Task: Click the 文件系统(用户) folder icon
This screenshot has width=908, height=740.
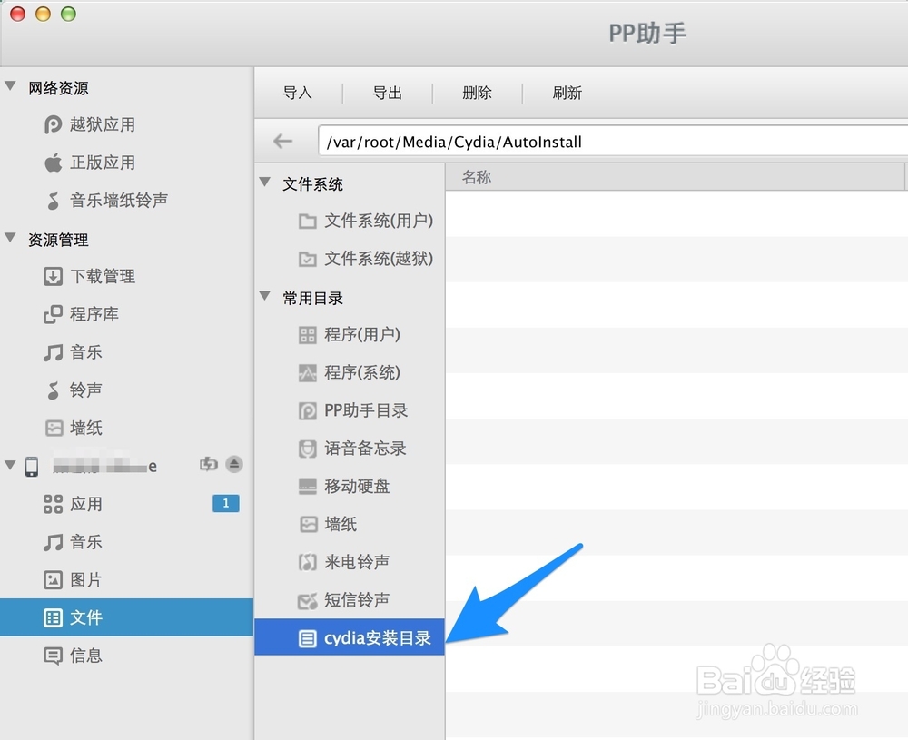Action: pyautogui.click(x=308, y=222)
